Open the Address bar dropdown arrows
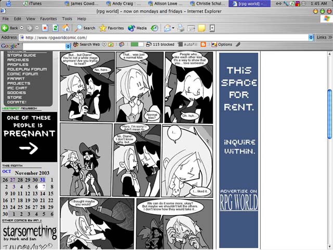333x250 pixels. 311,37
